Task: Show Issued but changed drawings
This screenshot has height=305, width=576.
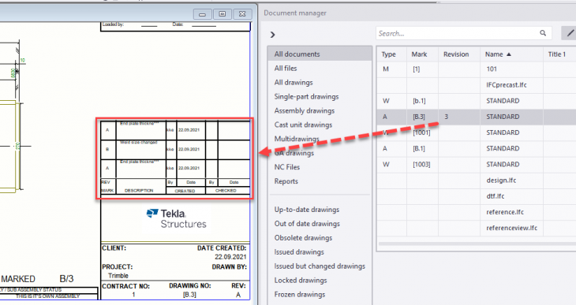Action: click(320, 266)
